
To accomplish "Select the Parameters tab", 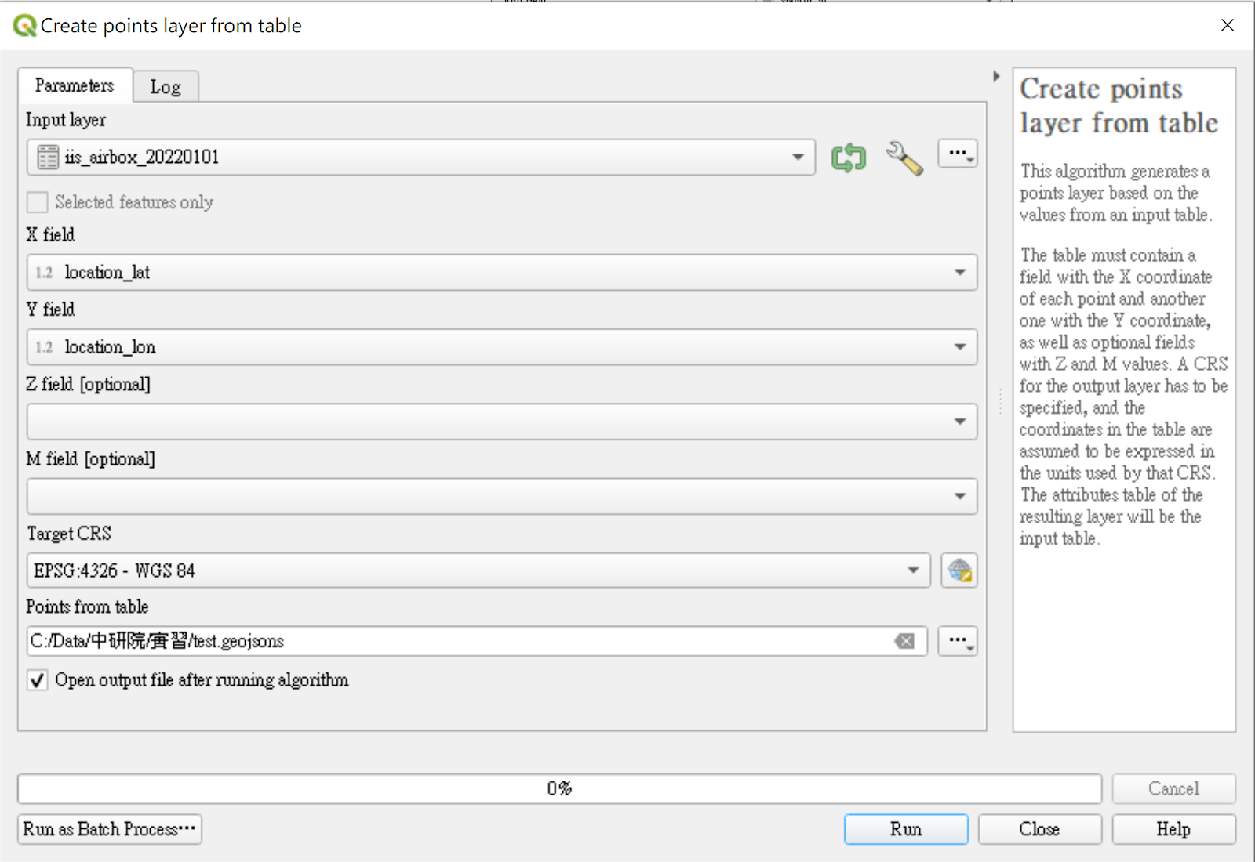I will click(x=75, y=85).
